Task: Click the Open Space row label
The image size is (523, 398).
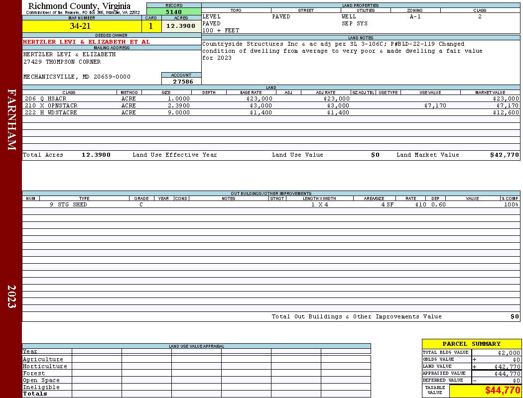Action: (x=41, y=381)
